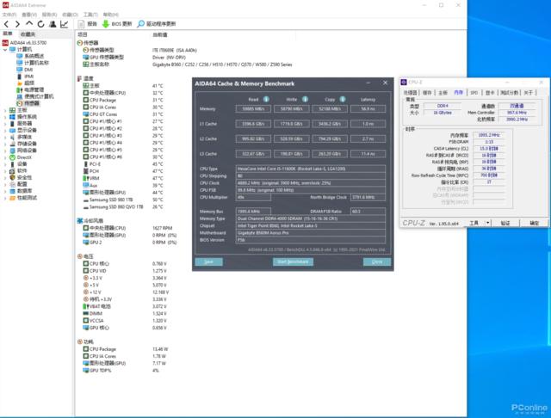Select DMI in the tree
The image size is (551, 418).
point(25,70)
